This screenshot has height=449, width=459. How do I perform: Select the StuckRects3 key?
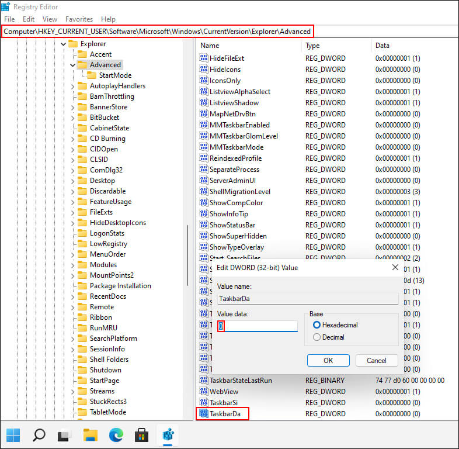tap(108, 401)
